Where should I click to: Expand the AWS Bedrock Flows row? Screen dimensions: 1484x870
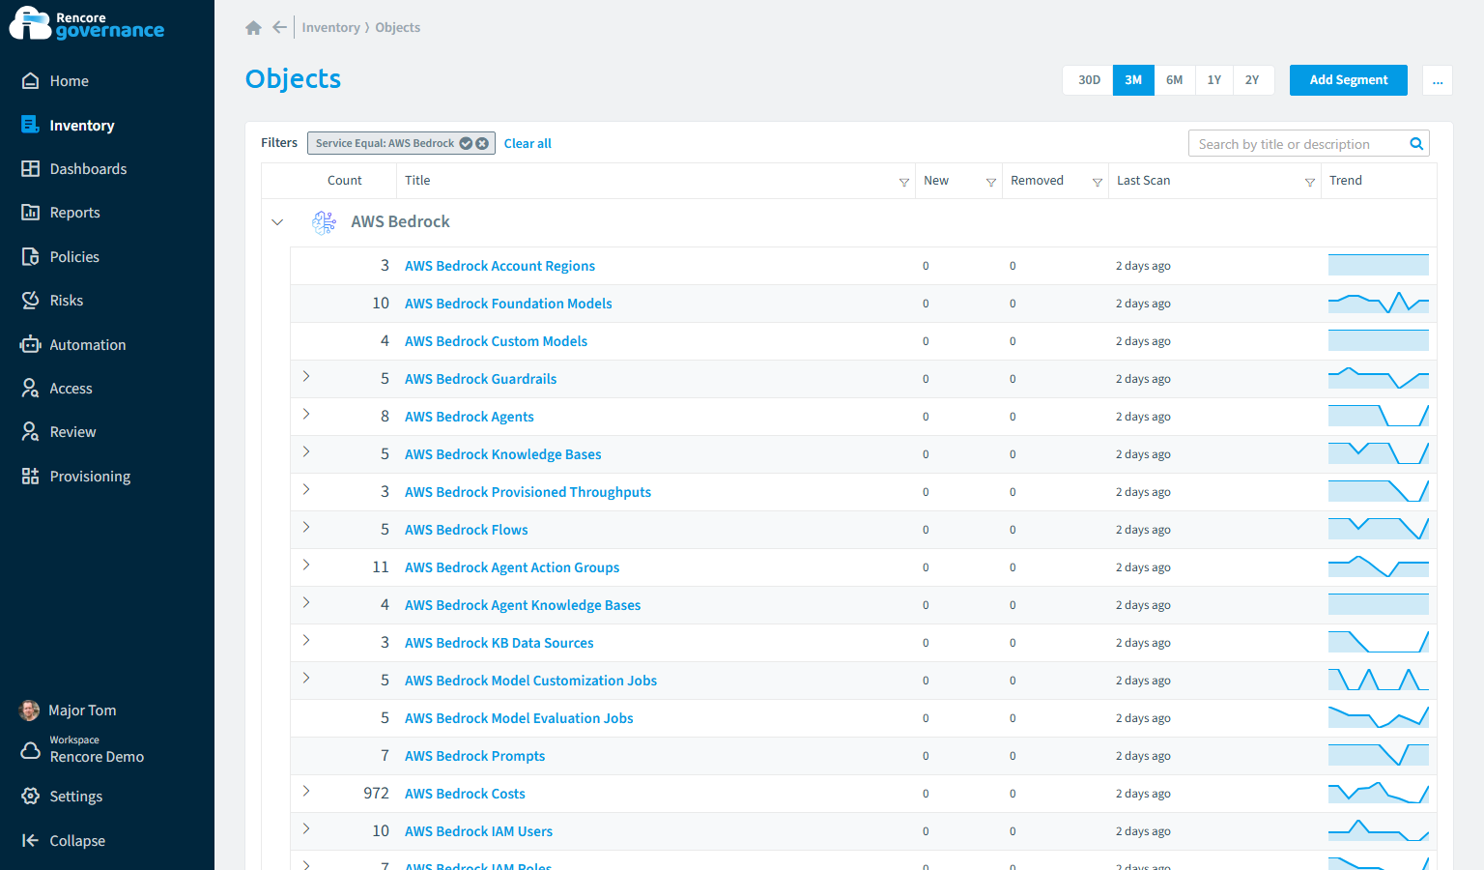tap(306, 527)
